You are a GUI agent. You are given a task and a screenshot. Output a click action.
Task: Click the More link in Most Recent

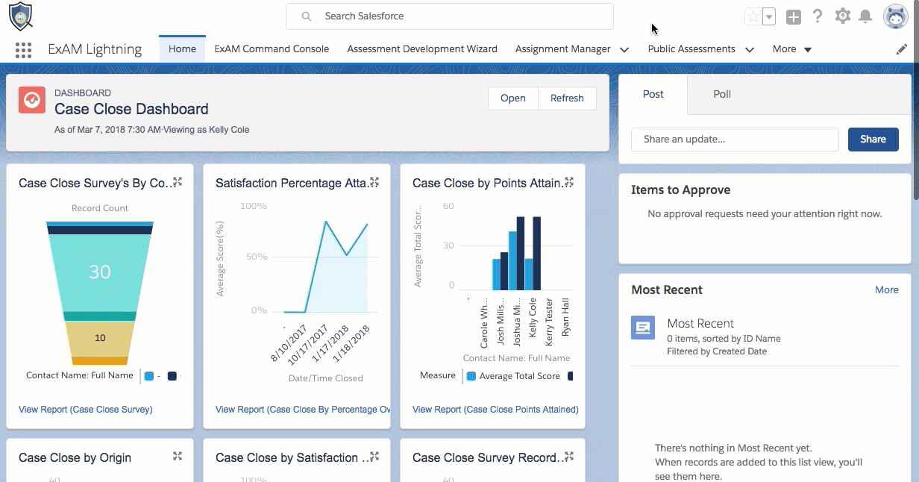coord(887,289)
